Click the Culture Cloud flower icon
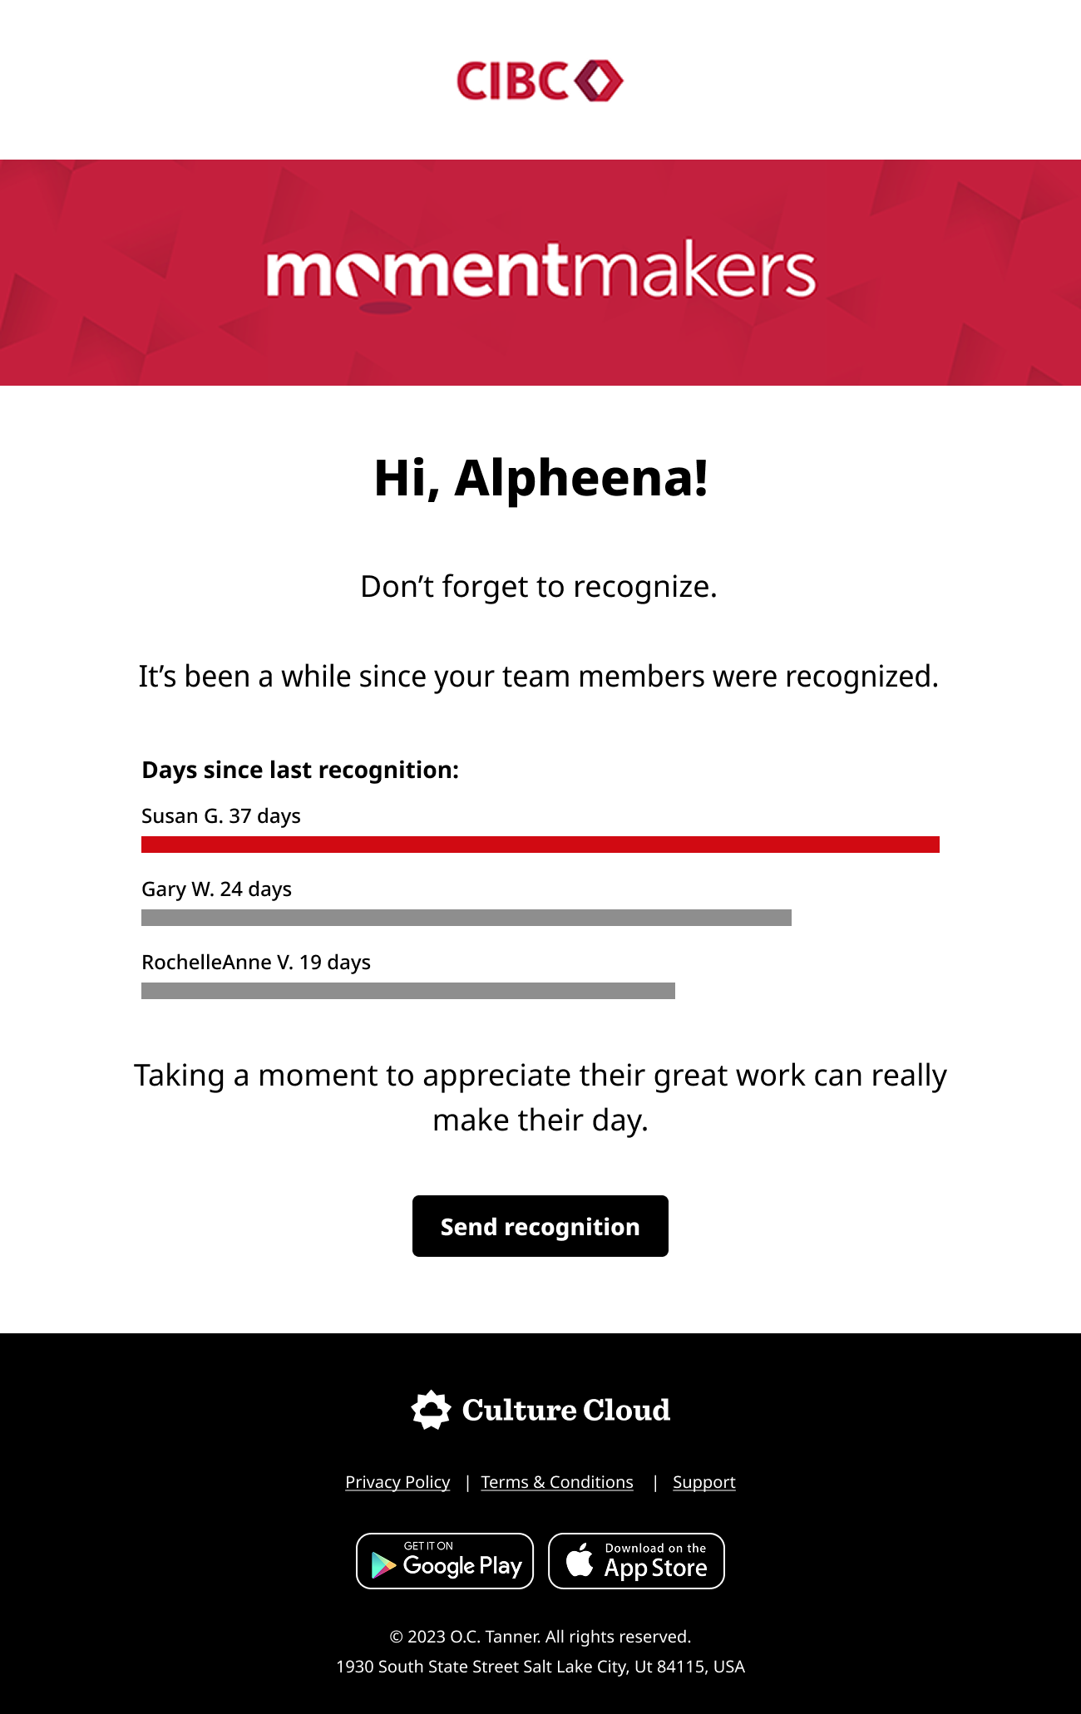 (x=431, y=1410)
